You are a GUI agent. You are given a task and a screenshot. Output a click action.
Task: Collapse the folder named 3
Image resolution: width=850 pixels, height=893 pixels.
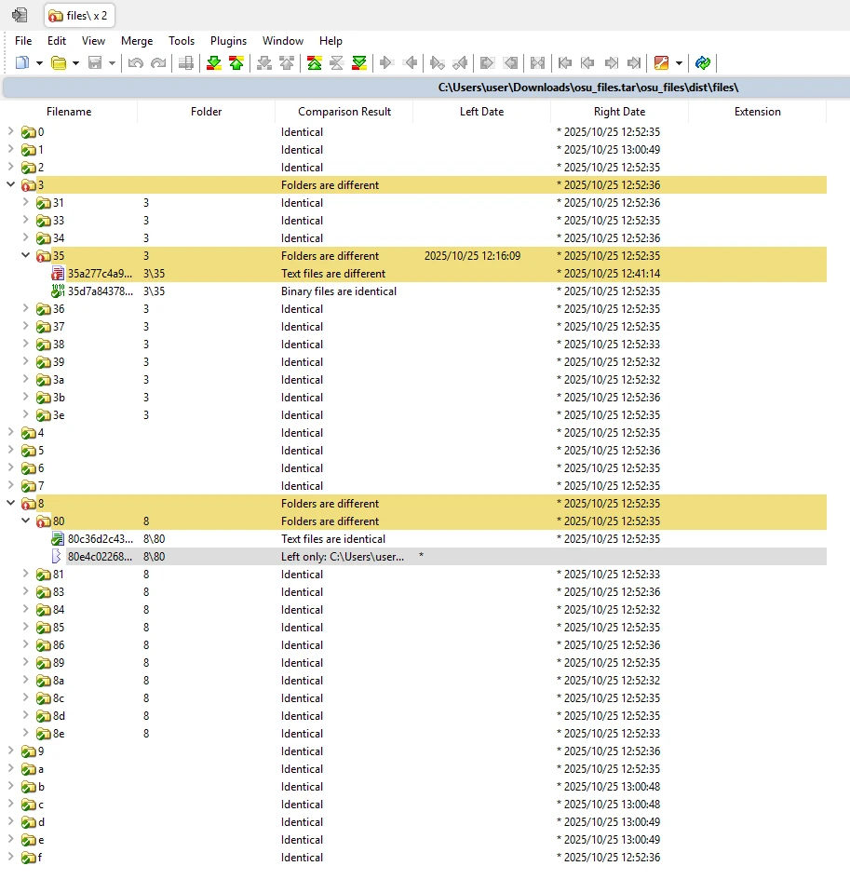(11, 185)
